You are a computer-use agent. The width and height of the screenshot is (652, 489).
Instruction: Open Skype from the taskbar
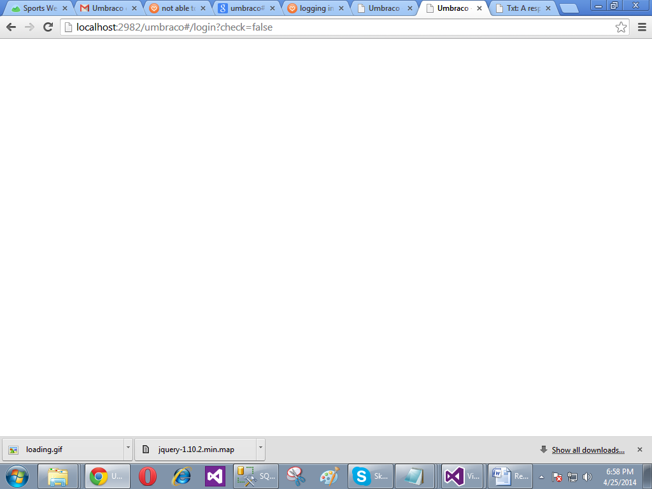372,476
